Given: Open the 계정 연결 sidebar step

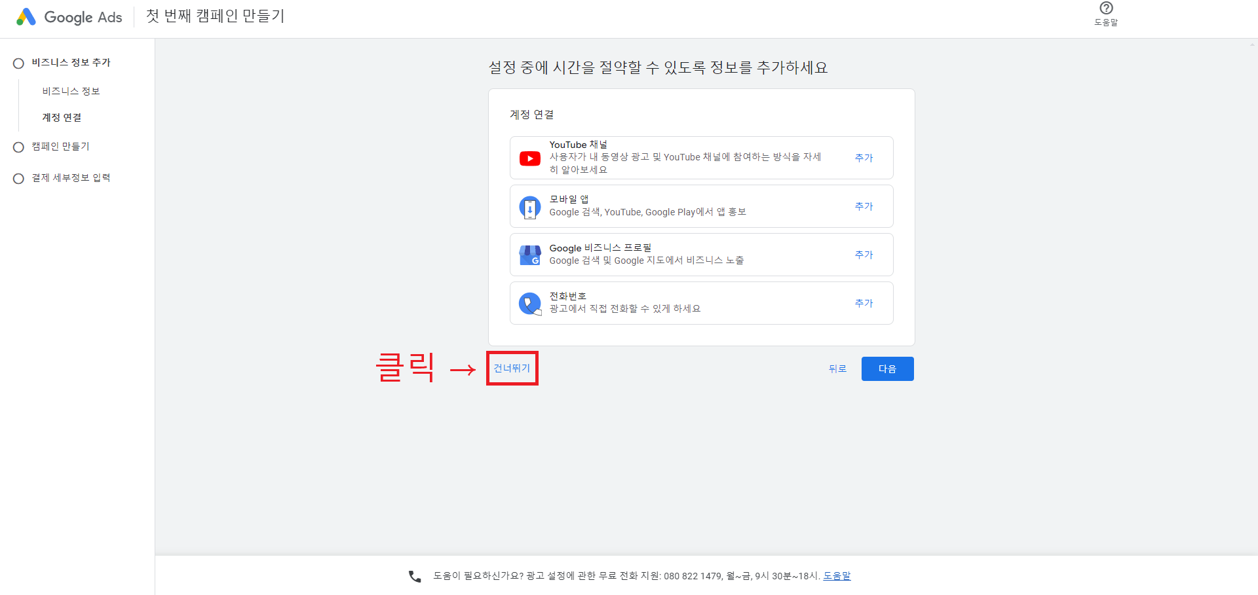Looking at the screenshot, I should point(61,118).
